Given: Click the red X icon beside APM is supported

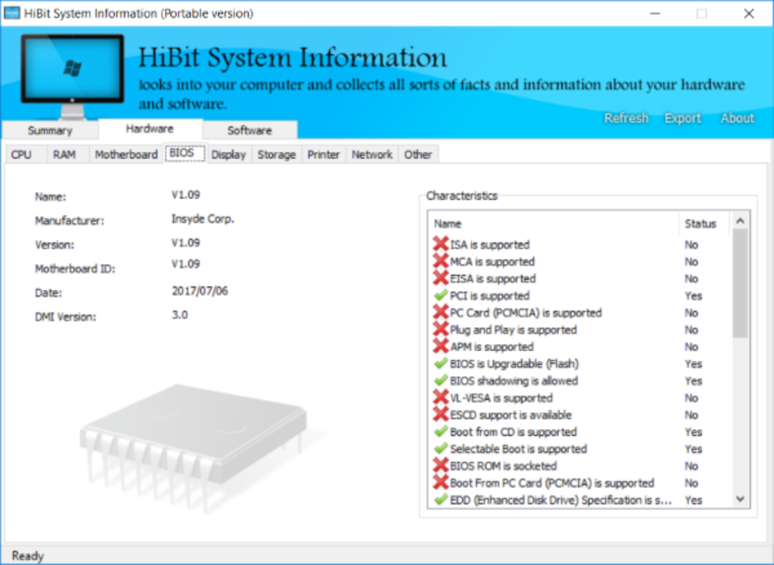Looking at the screenshot, I should [x=441, y=346].
